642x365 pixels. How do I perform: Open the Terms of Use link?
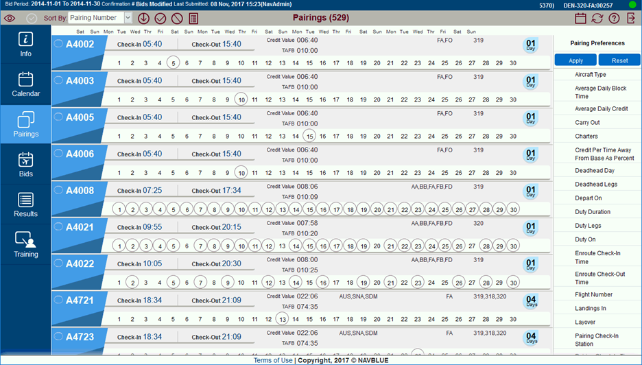[273, 360]
